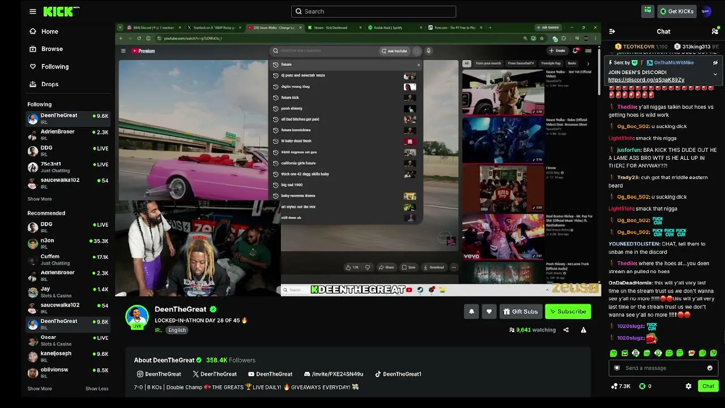Open oblivionsw channel in Recommended
725x408 pixels.
(x=68, y=373)
